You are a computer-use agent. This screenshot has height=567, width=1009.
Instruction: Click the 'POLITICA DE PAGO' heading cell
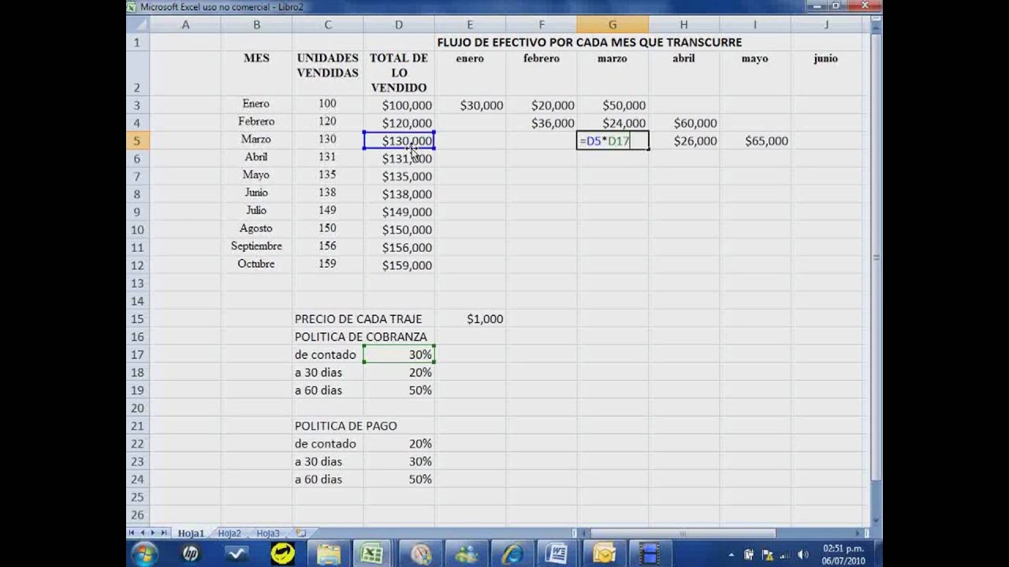click(x=345, y=426)
